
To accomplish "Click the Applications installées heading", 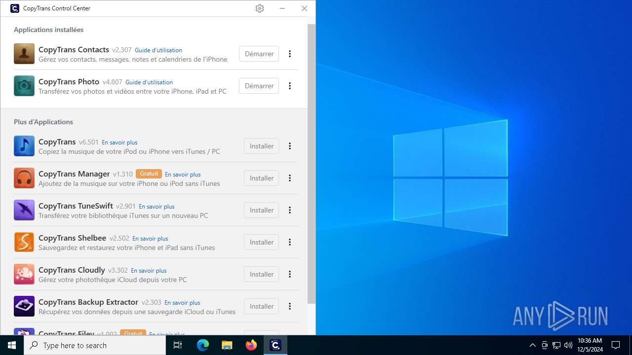I will coord(48,30).
